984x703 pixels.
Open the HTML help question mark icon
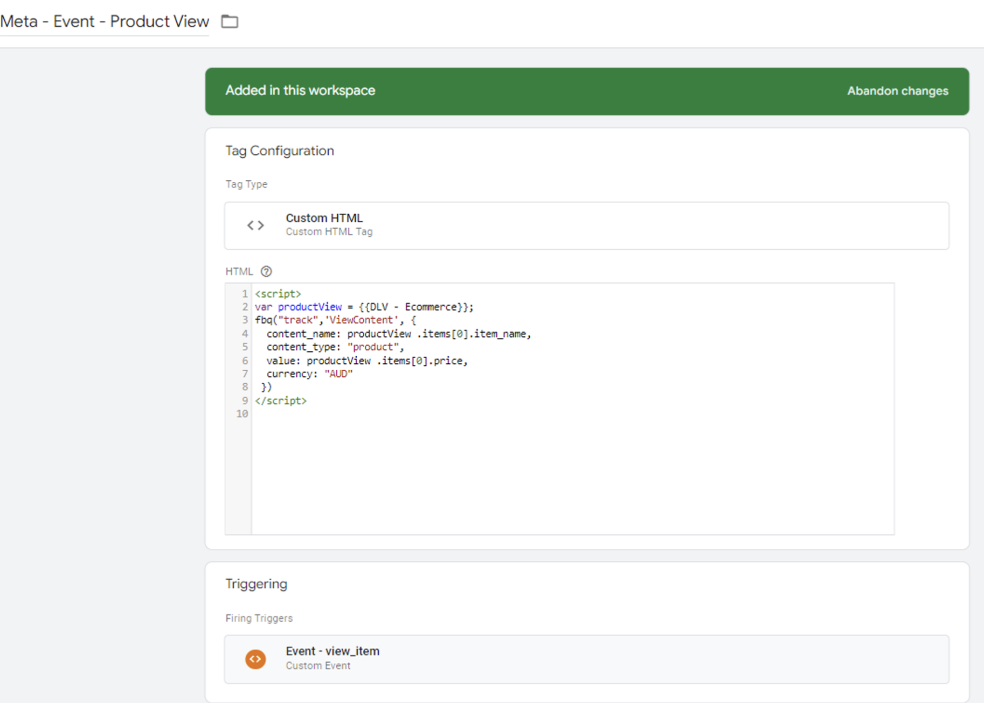266,271
